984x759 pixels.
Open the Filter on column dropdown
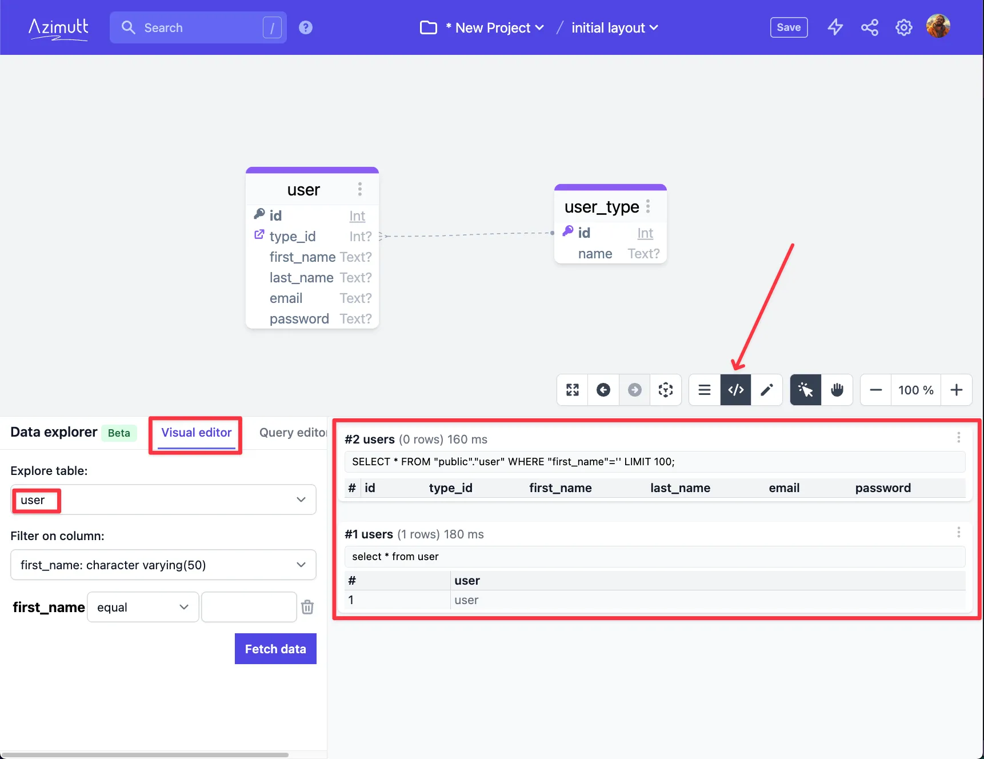click(163, 565)
